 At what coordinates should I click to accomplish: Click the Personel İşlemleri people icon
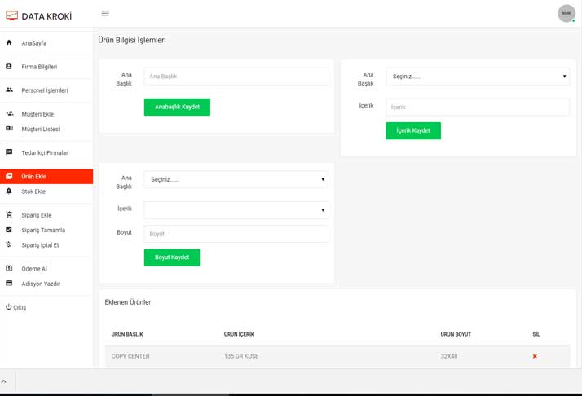point(9,90)
